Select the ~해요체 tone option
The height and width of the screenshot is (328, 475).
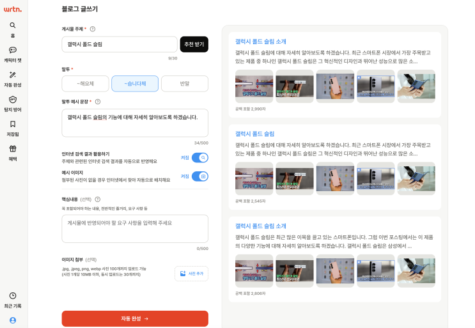click(x=85, y=84)
